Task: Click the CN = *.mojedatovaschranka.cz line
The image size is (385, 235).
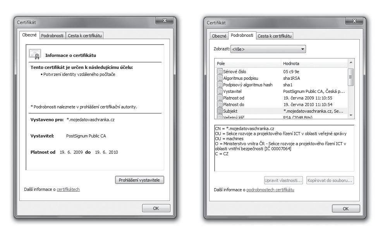Action: tap(244, 129)
